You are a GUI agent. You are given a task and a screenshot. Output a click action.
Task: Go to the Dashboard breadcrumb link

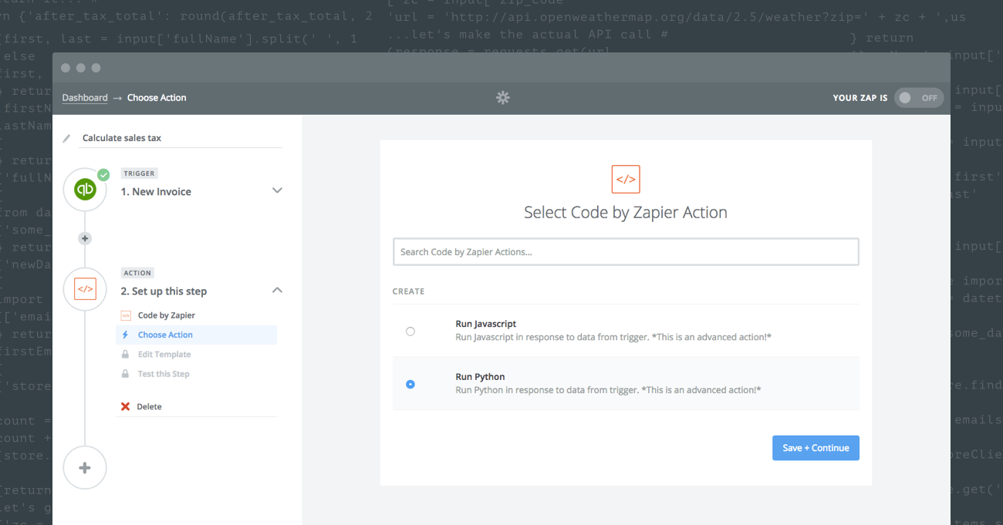point(85,98)
